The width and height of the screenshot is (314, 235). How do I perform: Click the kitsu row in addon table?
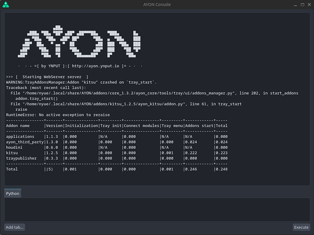coord(116,153)
